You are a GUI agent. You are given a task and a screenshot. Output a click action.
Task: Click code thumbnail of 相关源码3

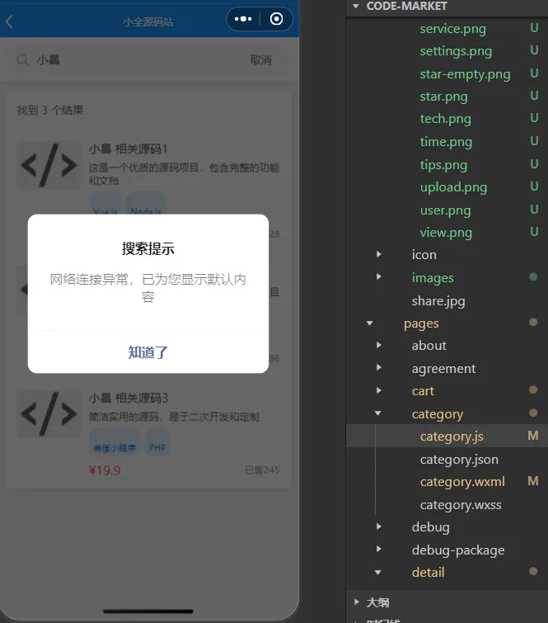pyautogui.click(x=49, y=413)
